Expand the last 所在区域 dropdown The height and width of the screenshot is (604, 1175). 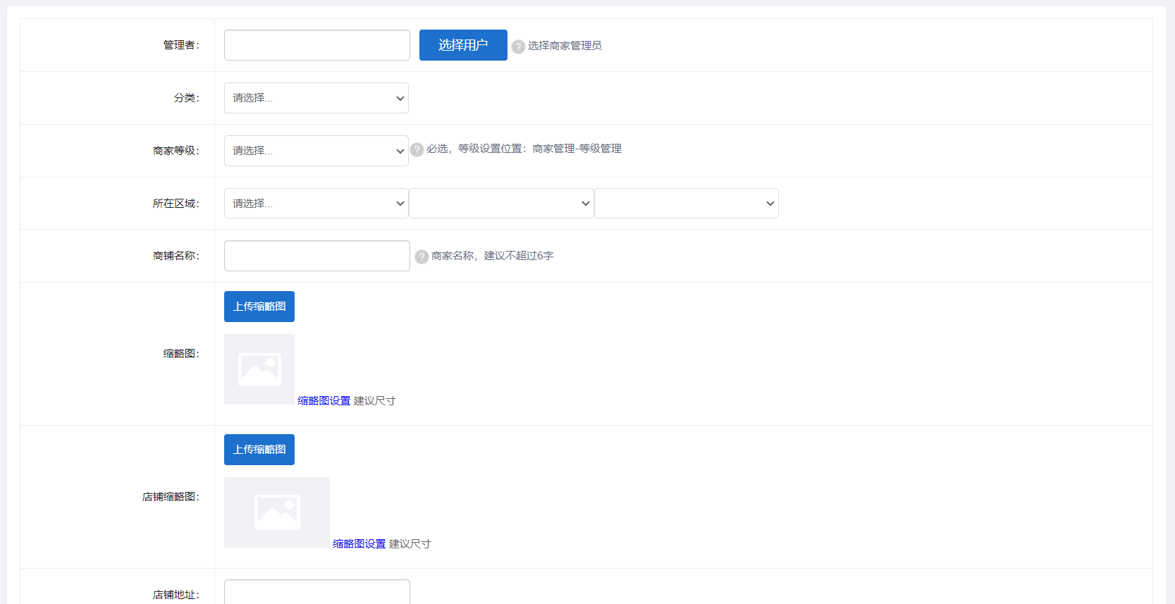click(x=686, y=204)
